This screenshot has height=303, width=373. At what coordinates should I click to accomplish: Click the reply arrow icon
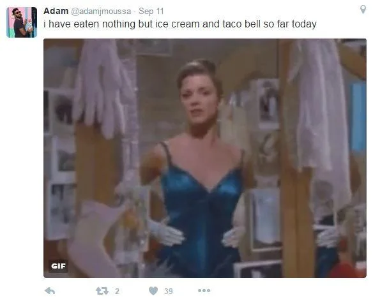click(x=50, y=291)
